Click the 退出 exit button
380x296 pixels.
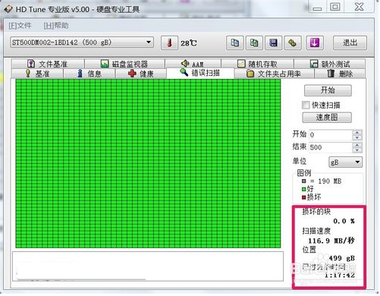click(x=350, y=43)
